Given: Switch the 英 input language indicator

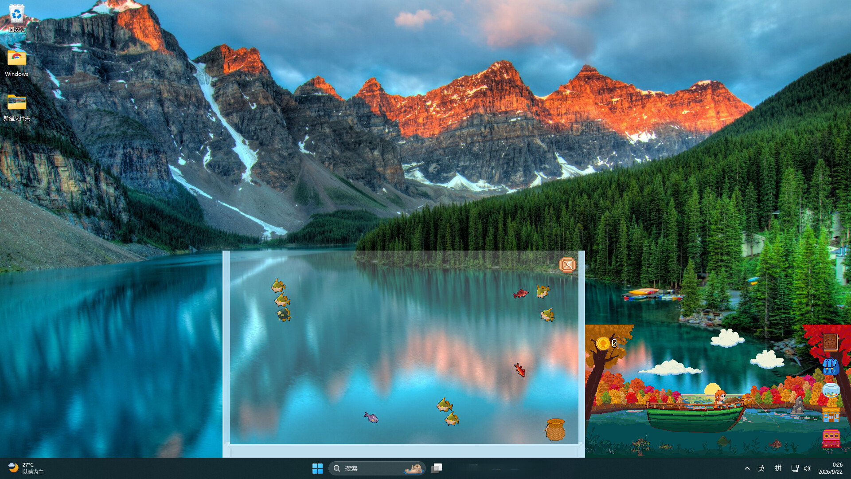Looking at the screenshot, I should 761,468.
